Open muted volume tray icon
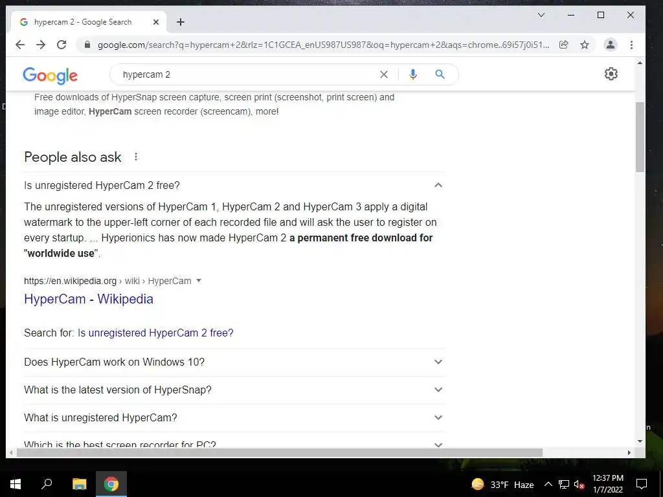The image size is (663, 497). point(579,484)
